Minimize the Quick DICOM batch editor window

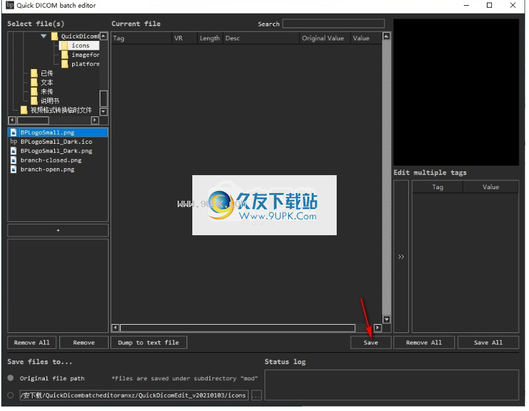[x=466, y=5]
